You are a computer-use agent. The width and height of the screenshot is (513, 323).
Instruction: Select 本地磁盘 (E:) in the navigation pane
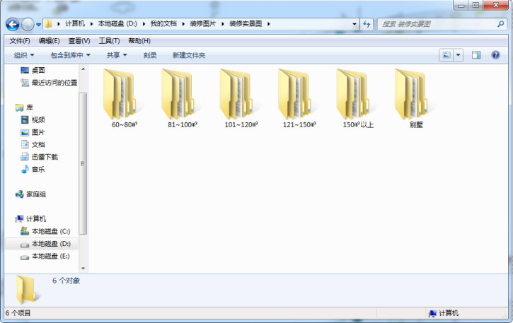[x=45, y=257]
